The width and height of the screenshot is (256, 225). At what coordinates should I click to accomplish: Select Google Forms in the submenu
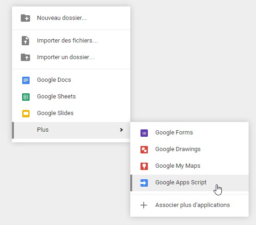[189, 133]
